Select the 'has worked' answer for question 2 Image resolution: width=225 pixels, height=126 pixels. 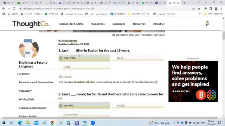pyautogui.click(x=84, y=114)
